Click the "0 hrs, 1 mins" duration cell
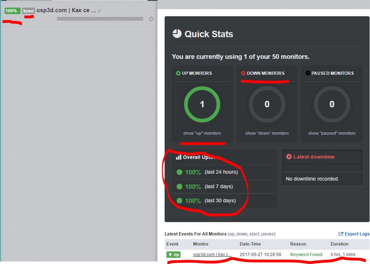Screen dimensions: 370x264 [x=343, y=255]
